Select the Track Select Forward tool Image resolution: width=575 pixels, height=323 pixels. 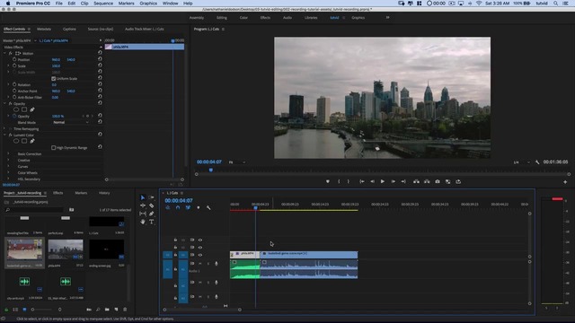click(x=152, y=197)
